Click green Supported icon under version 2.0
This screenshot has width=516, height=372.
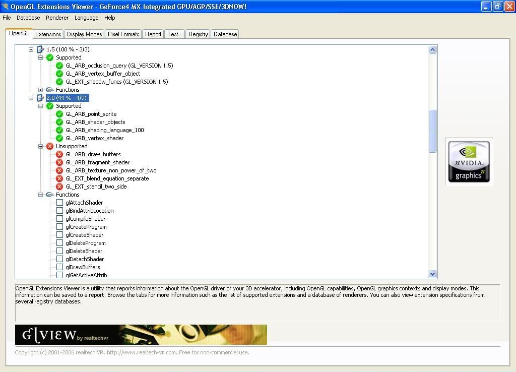50,106
